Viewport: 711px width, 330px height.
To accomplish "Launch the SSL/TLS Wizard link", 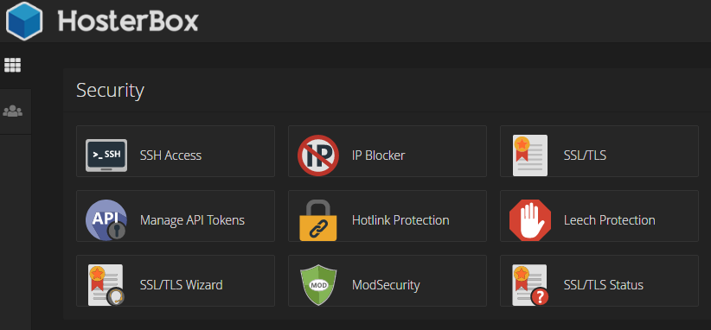I will click(182, 285).
